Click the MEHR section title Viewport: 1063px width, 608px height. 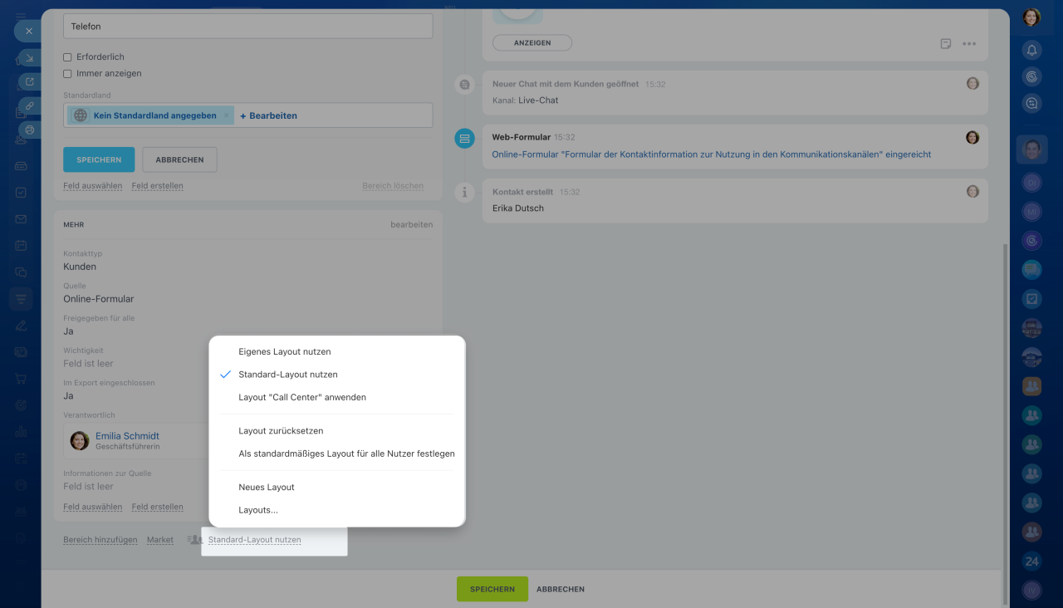click(x=74, y=225)
